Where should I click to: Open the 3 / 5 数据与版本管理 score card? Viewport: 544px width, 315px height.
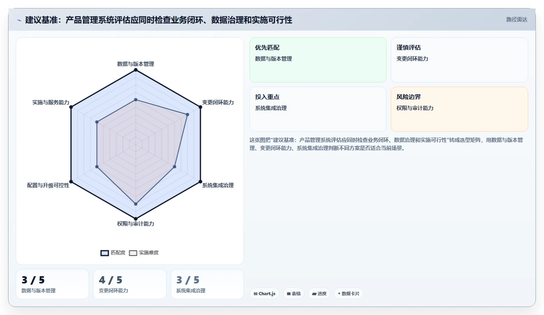[x=52, y=284]
